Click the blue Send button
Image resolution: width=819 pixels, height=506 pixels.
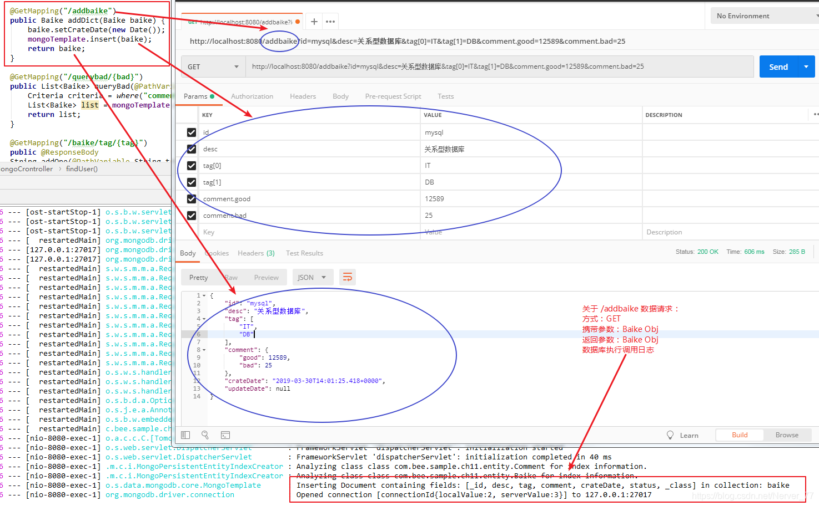click(778, 67)
